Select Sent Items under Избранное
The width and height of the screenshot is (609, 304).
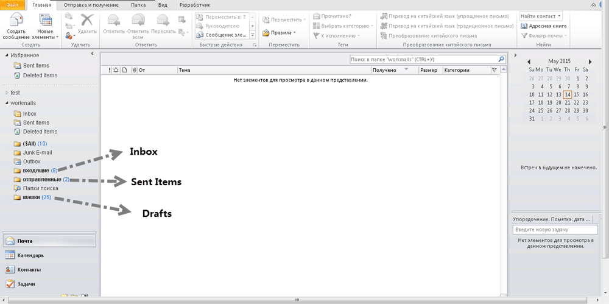coord(31,65)
